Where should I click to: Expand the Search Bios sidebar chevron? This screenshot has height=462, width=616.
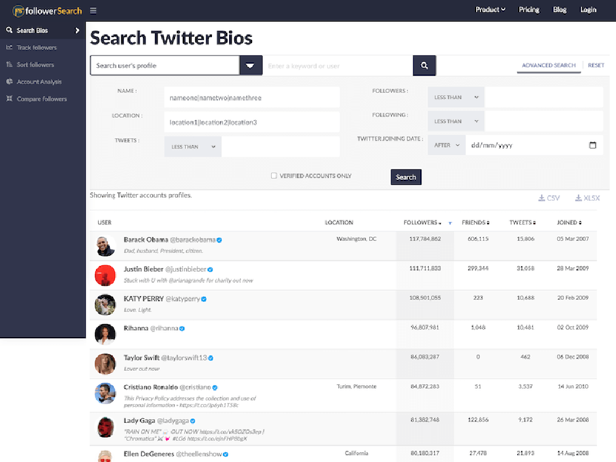[x=77, y=30]
